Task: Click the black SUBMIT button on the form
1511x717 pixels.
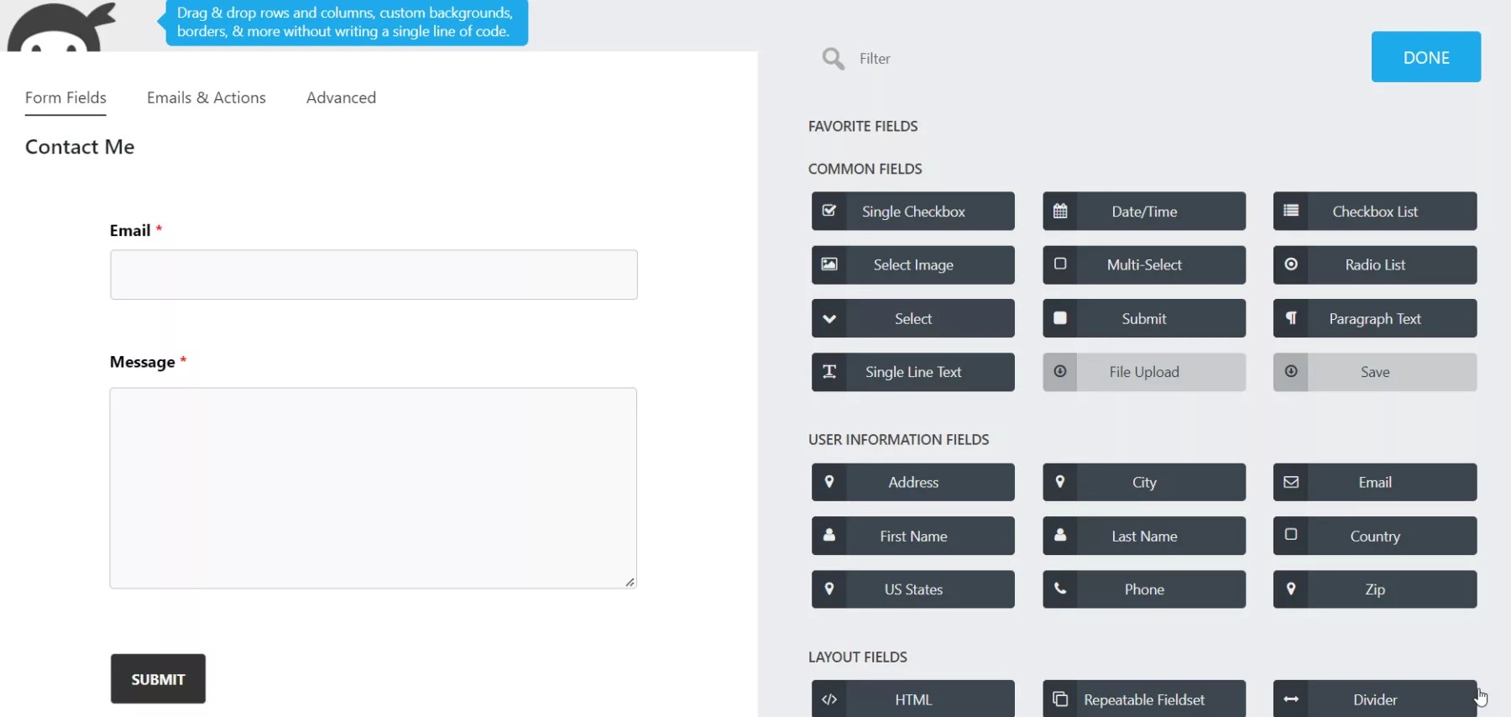Action: (x=158, y=678)
